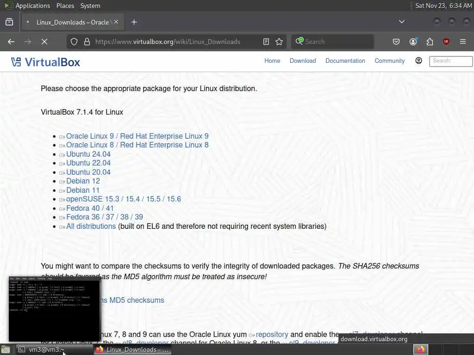Open the Home navigation link

click(272, 61)
